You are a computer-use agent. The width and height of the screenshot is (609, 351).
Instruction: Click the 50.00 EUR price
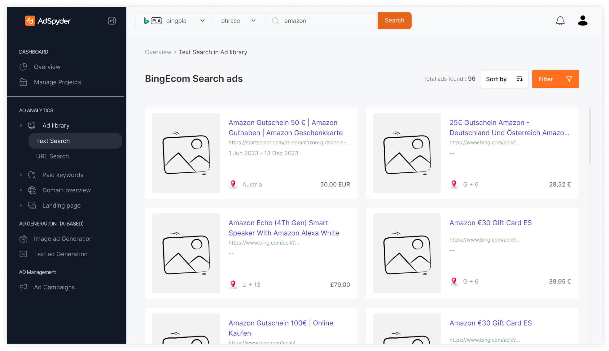coord(335,184)
